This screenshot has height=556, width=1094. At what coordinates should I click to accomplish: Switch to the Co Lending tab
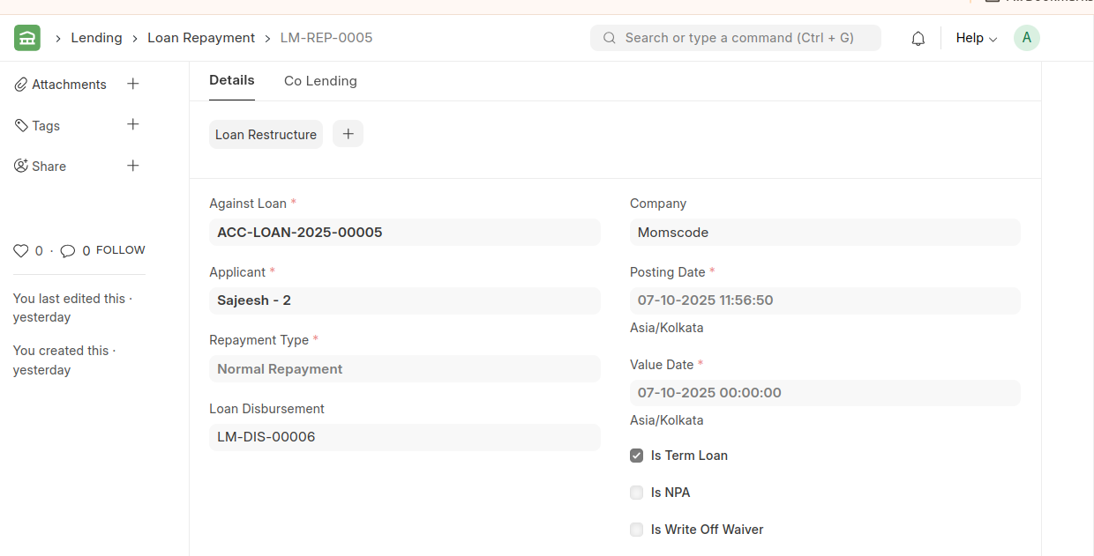pos(320,81)
